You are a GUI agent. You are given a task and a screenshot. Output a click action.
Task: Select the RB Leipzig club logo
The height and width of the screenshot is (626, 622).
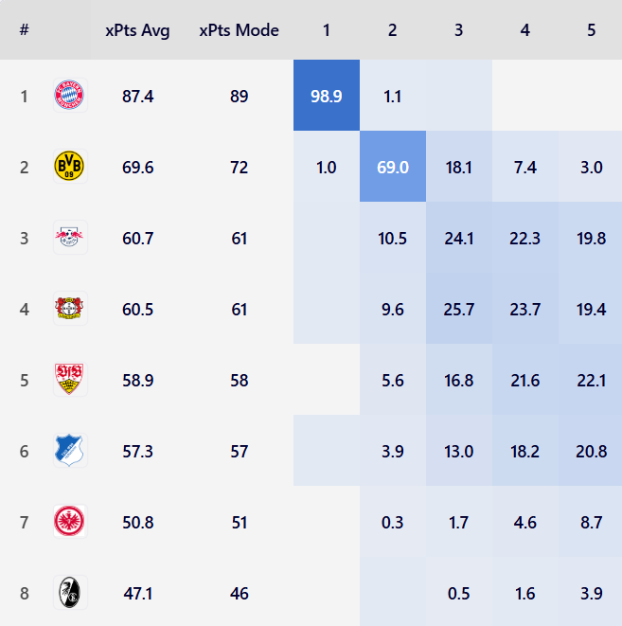[x=70, y=238]
